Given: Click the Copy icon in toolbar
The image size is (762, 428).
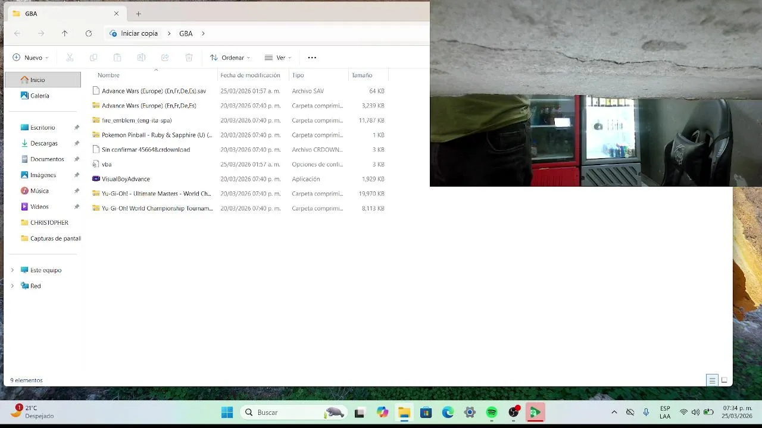Looking at the screenshot, I should [x=93, y=58].
